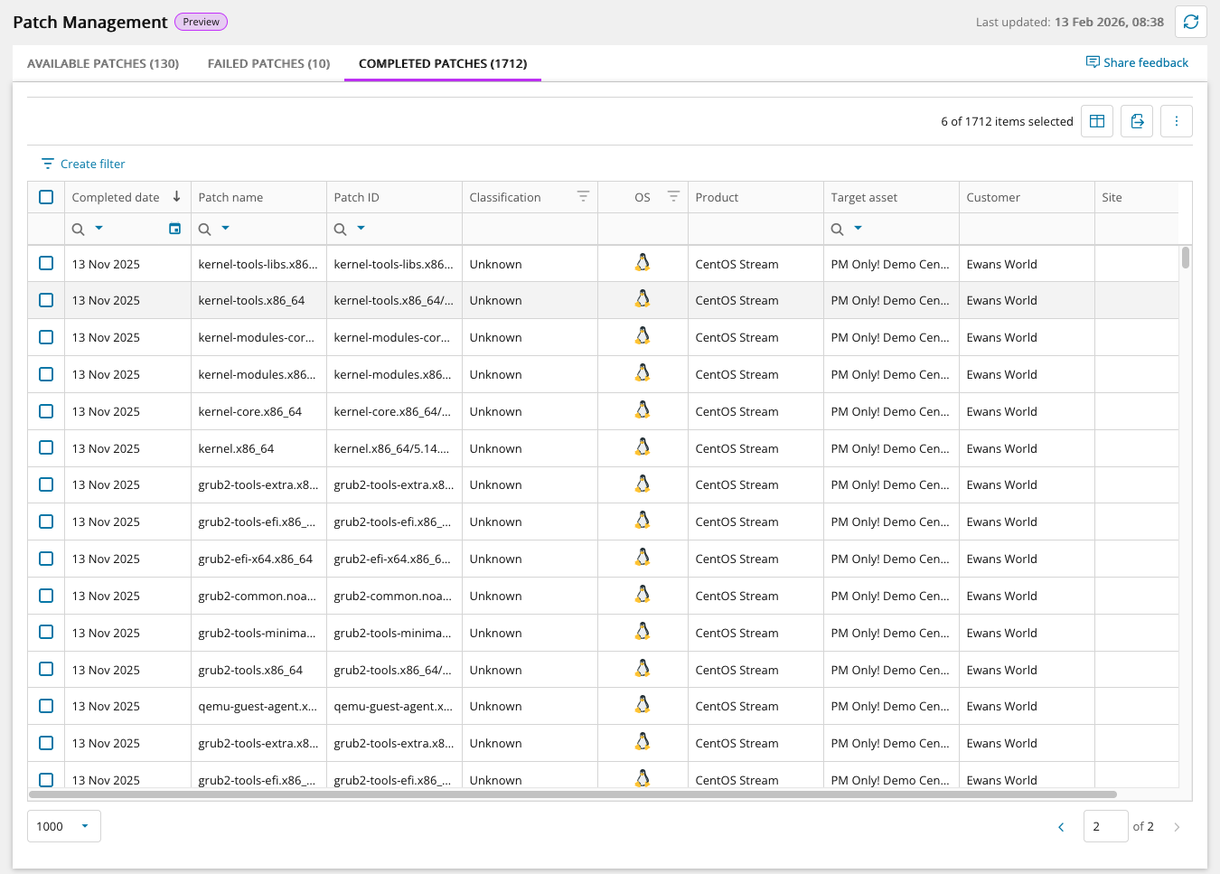
Task: Check the grub2-efi-x64.x86_64 row checkbox
Action: [46, 559]
